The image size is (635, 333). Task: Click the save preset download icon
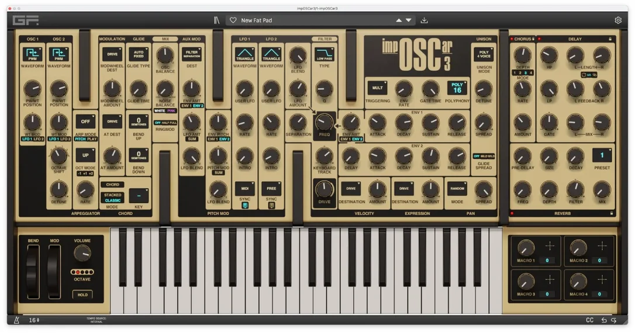pyautogui.click(x=424, y=20)
